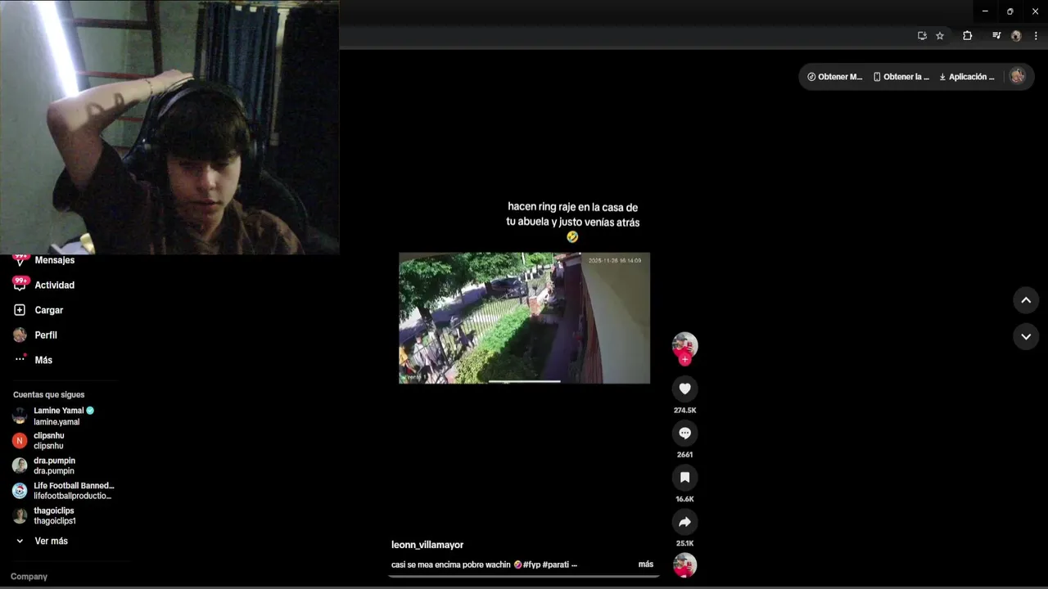1048x589 pixels.
Task: Click Life Football Banned avatar
Action: pyautogui.click(x=20, y=491)
